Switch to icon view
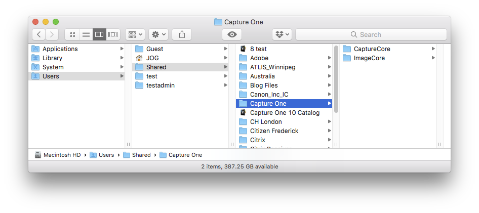Image resolution: width=479 pixels, height=213 pixels. 72,34
